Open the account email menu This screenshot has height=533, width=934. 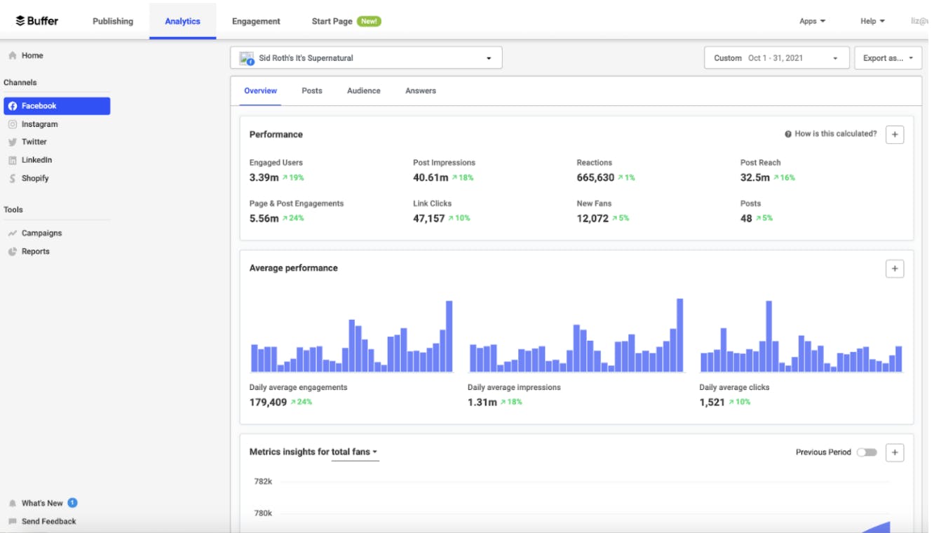coord(919,21)
